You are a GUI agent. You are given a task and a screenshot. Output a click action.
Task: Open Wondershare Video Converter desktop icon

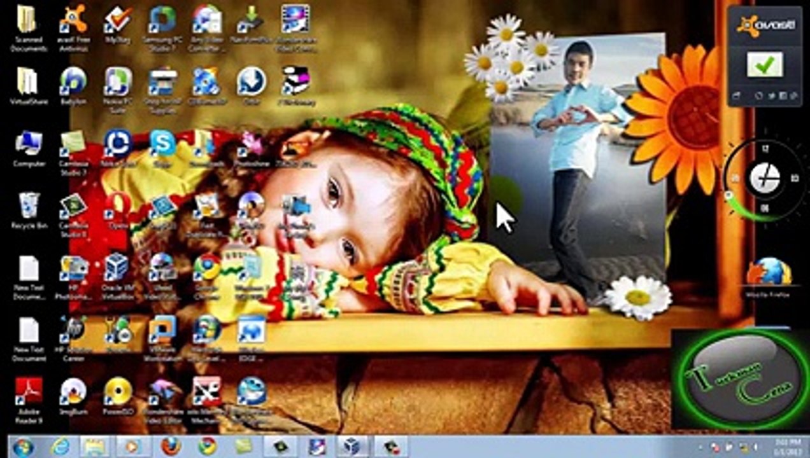295,27
